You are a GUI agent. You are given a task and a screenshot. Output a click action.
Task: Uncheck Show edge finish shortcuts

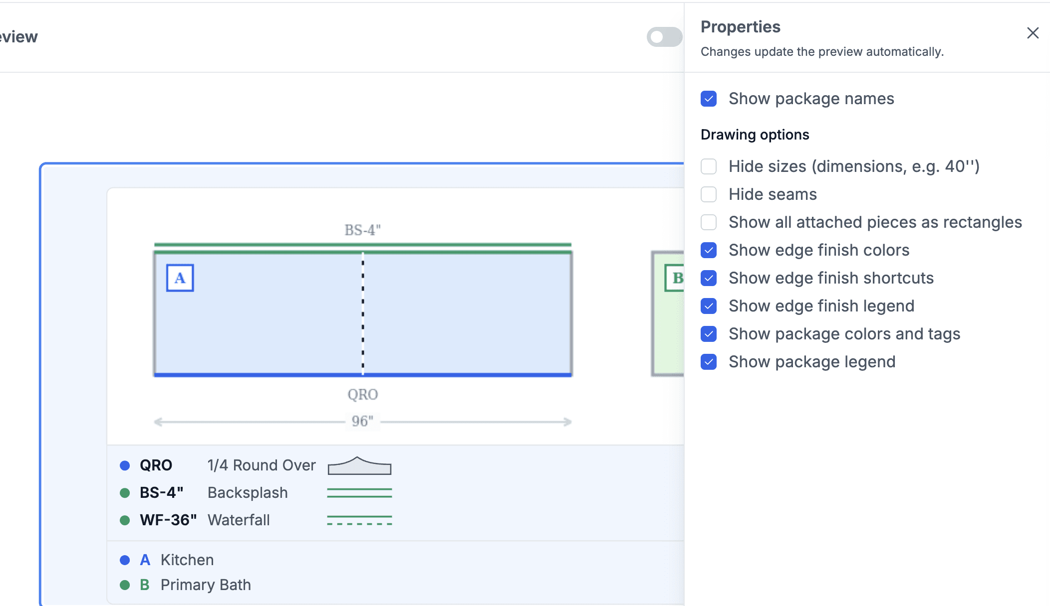point(709,278)
